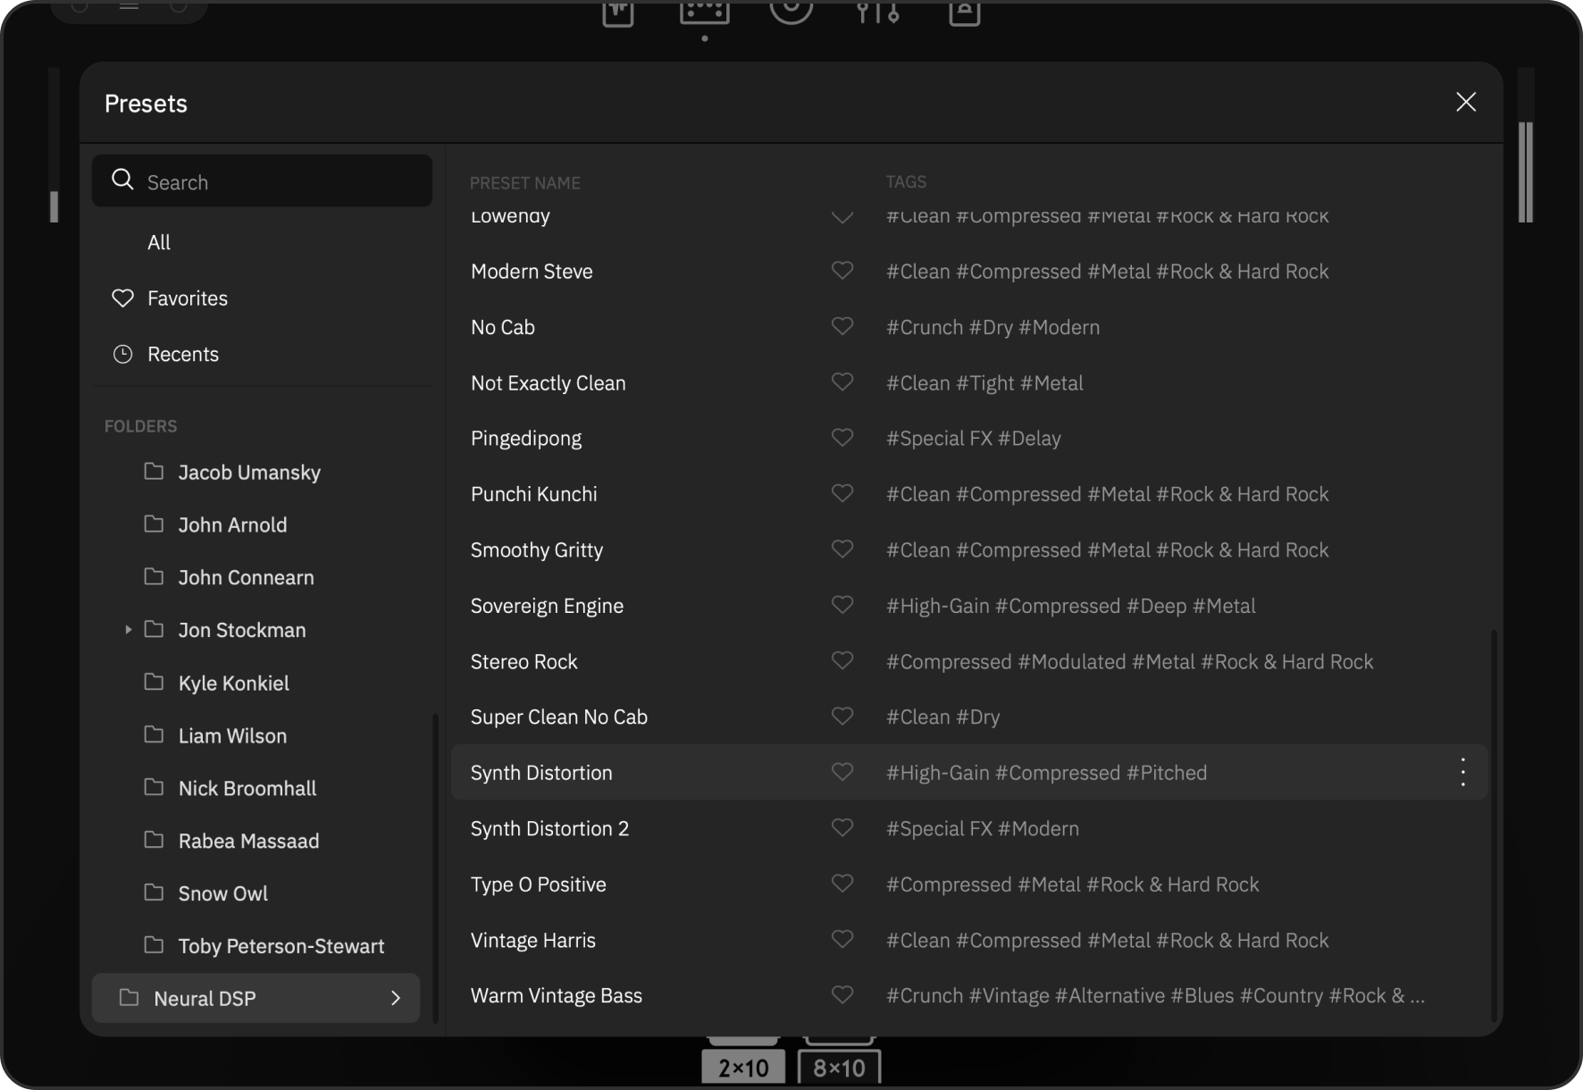
Task: Load the Not Exactly Clean preset
Action: 548,382
